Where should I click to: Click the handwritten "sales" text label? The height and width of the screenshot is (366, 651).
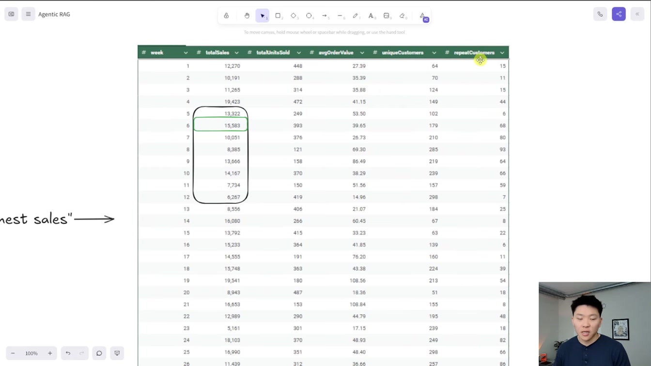pos(50,219)
